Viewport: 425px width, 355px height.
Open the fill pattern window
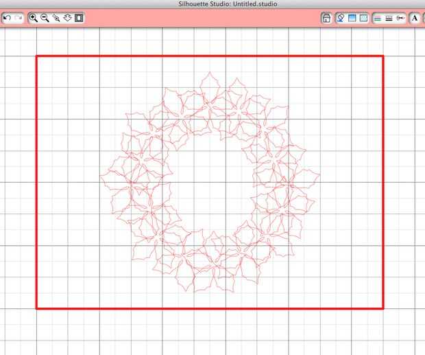(363, 18)
